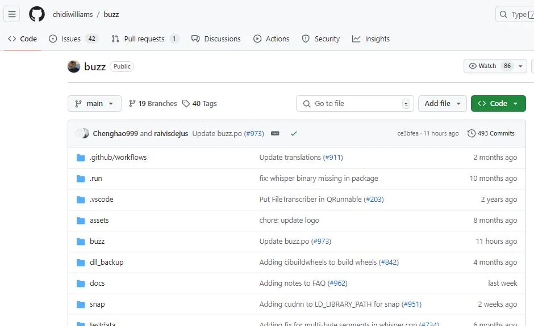This screenshot has height=326, width=534.
Task: Open the .vscode folder name
Action: click(102, 199)
